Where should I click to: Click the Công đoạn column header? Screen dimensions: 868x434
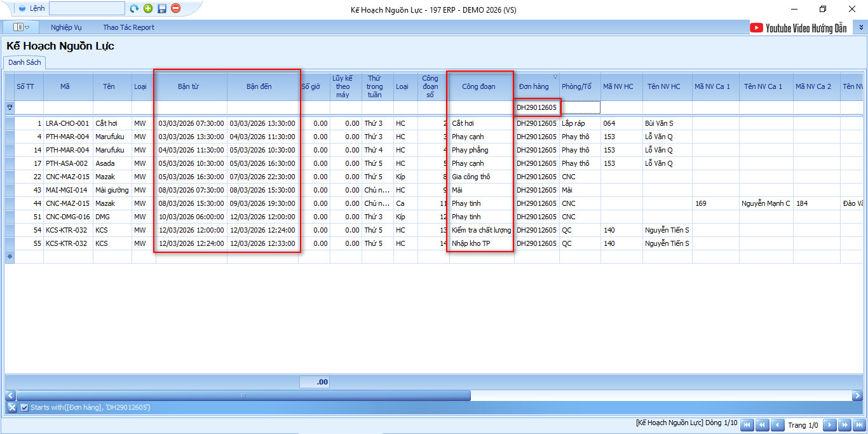478,86
